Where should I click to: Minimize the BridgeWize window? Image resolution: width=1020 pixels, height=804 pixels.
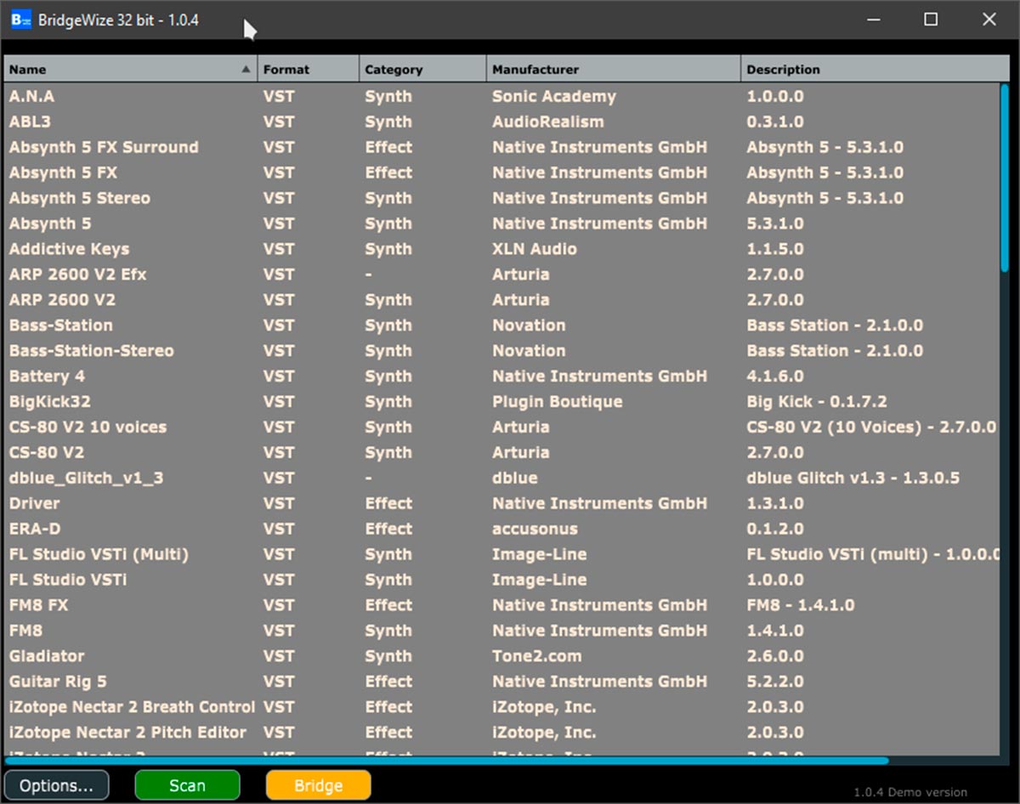pos(873,20)
